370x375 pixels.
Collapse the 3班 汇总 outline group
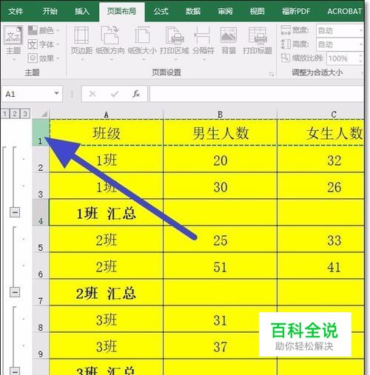(15, 371)
